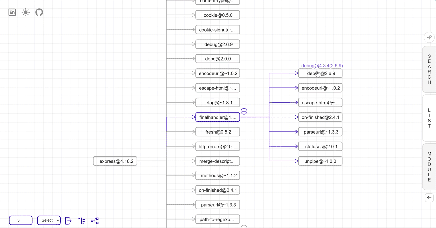
Task: Click the return arrow icon above Search
Action: click(429, 37)
